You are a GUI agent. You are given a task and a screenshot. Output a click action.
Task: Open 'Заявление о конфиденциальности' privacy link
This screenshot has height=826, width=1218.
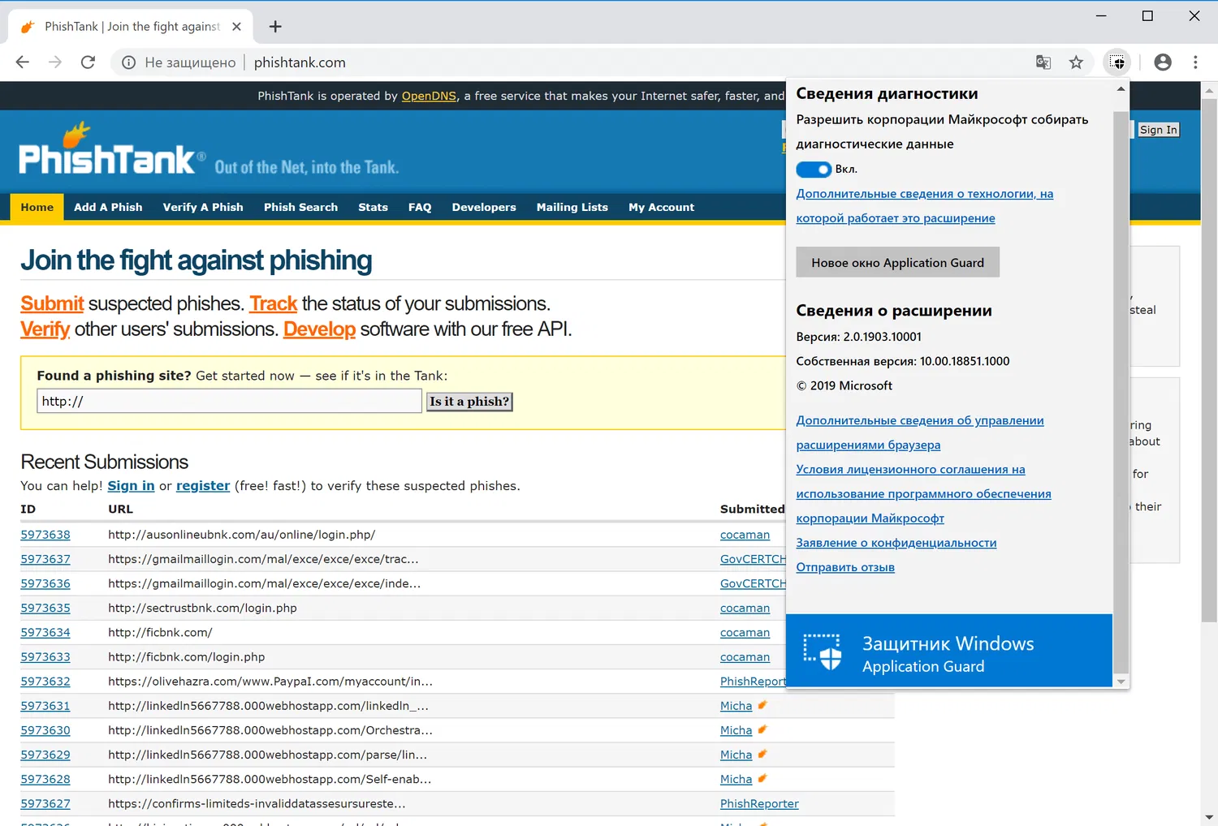896,543
